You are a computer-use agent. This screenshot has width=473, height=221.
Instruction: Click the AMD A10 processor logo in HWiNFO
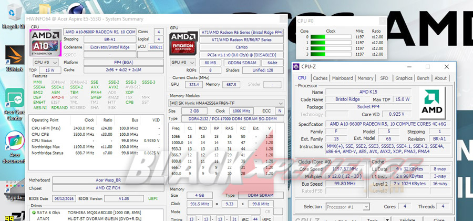(46, 43)
